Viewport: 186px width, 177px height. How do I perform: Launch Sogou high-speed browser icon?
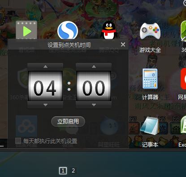point(68,30)
